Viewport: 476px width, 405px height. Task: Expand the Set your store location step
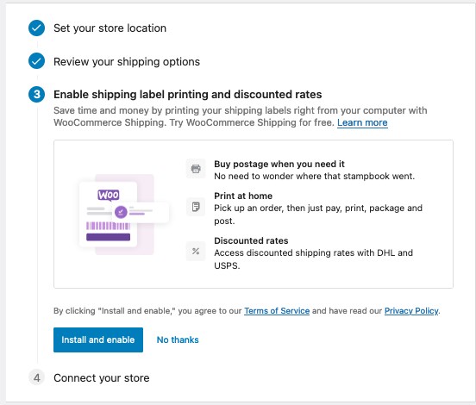(x=110, y=28)
